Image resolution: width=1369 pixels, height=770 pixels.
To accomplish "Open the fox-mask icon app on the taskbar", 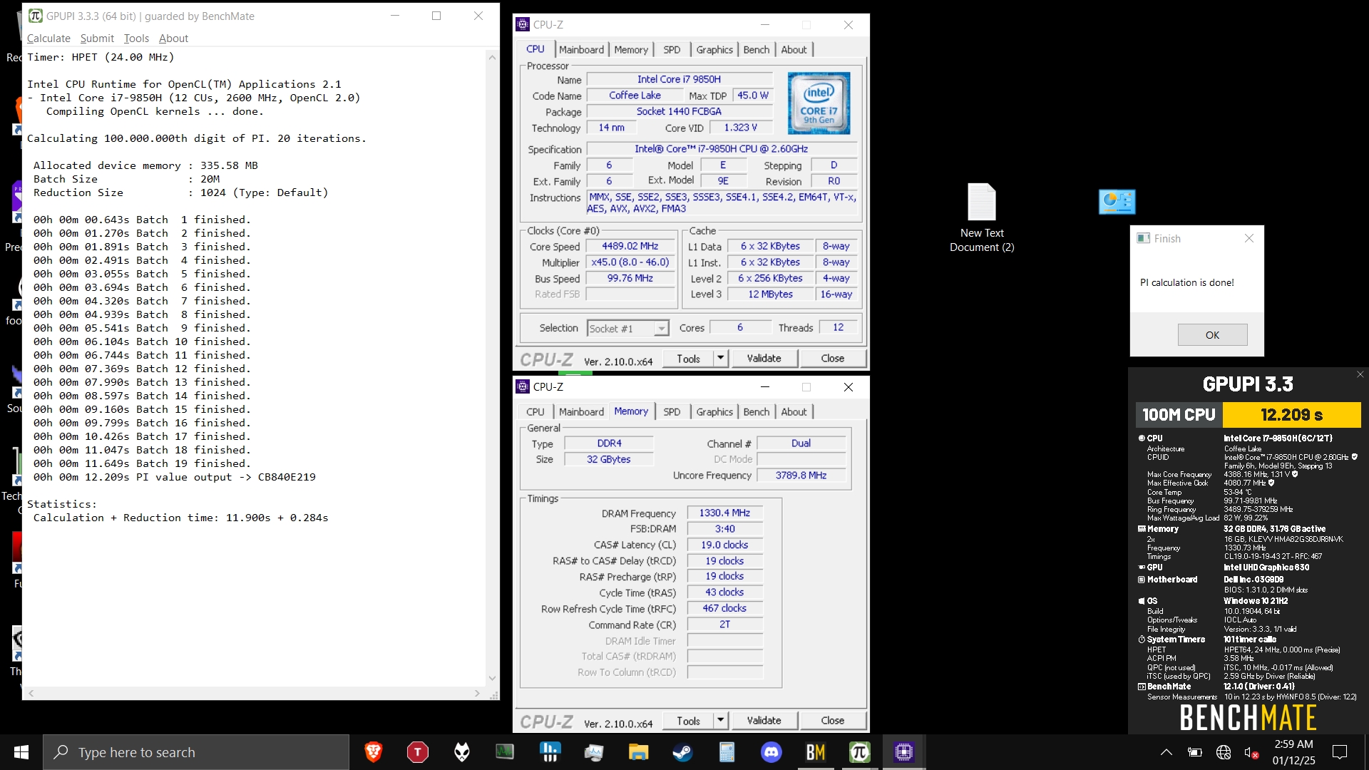I will pyautogui.click(x=462, y=752).
